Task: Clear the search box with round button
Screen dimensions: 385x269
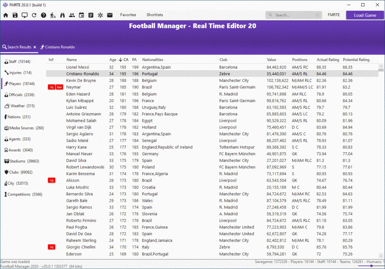Action: tap(317, 15)
